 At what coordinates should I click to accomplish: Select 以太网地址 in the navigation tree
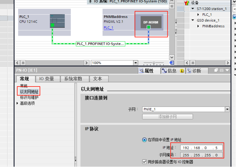click(29, 92)
